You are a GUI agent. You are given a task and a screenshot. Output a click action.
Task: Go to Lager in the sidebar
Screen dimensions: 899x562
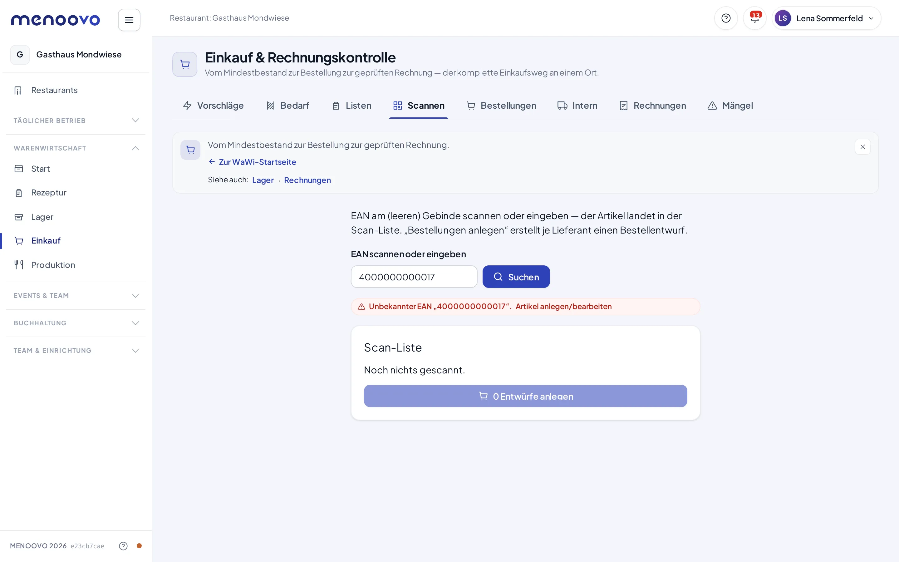pyautogui.click(x=76, y=217)
